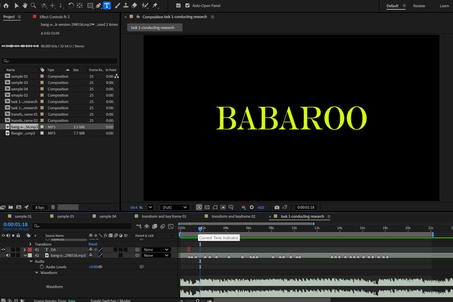Switch to the Review workspace
453x302 pixels.
[x=419, y=6]
